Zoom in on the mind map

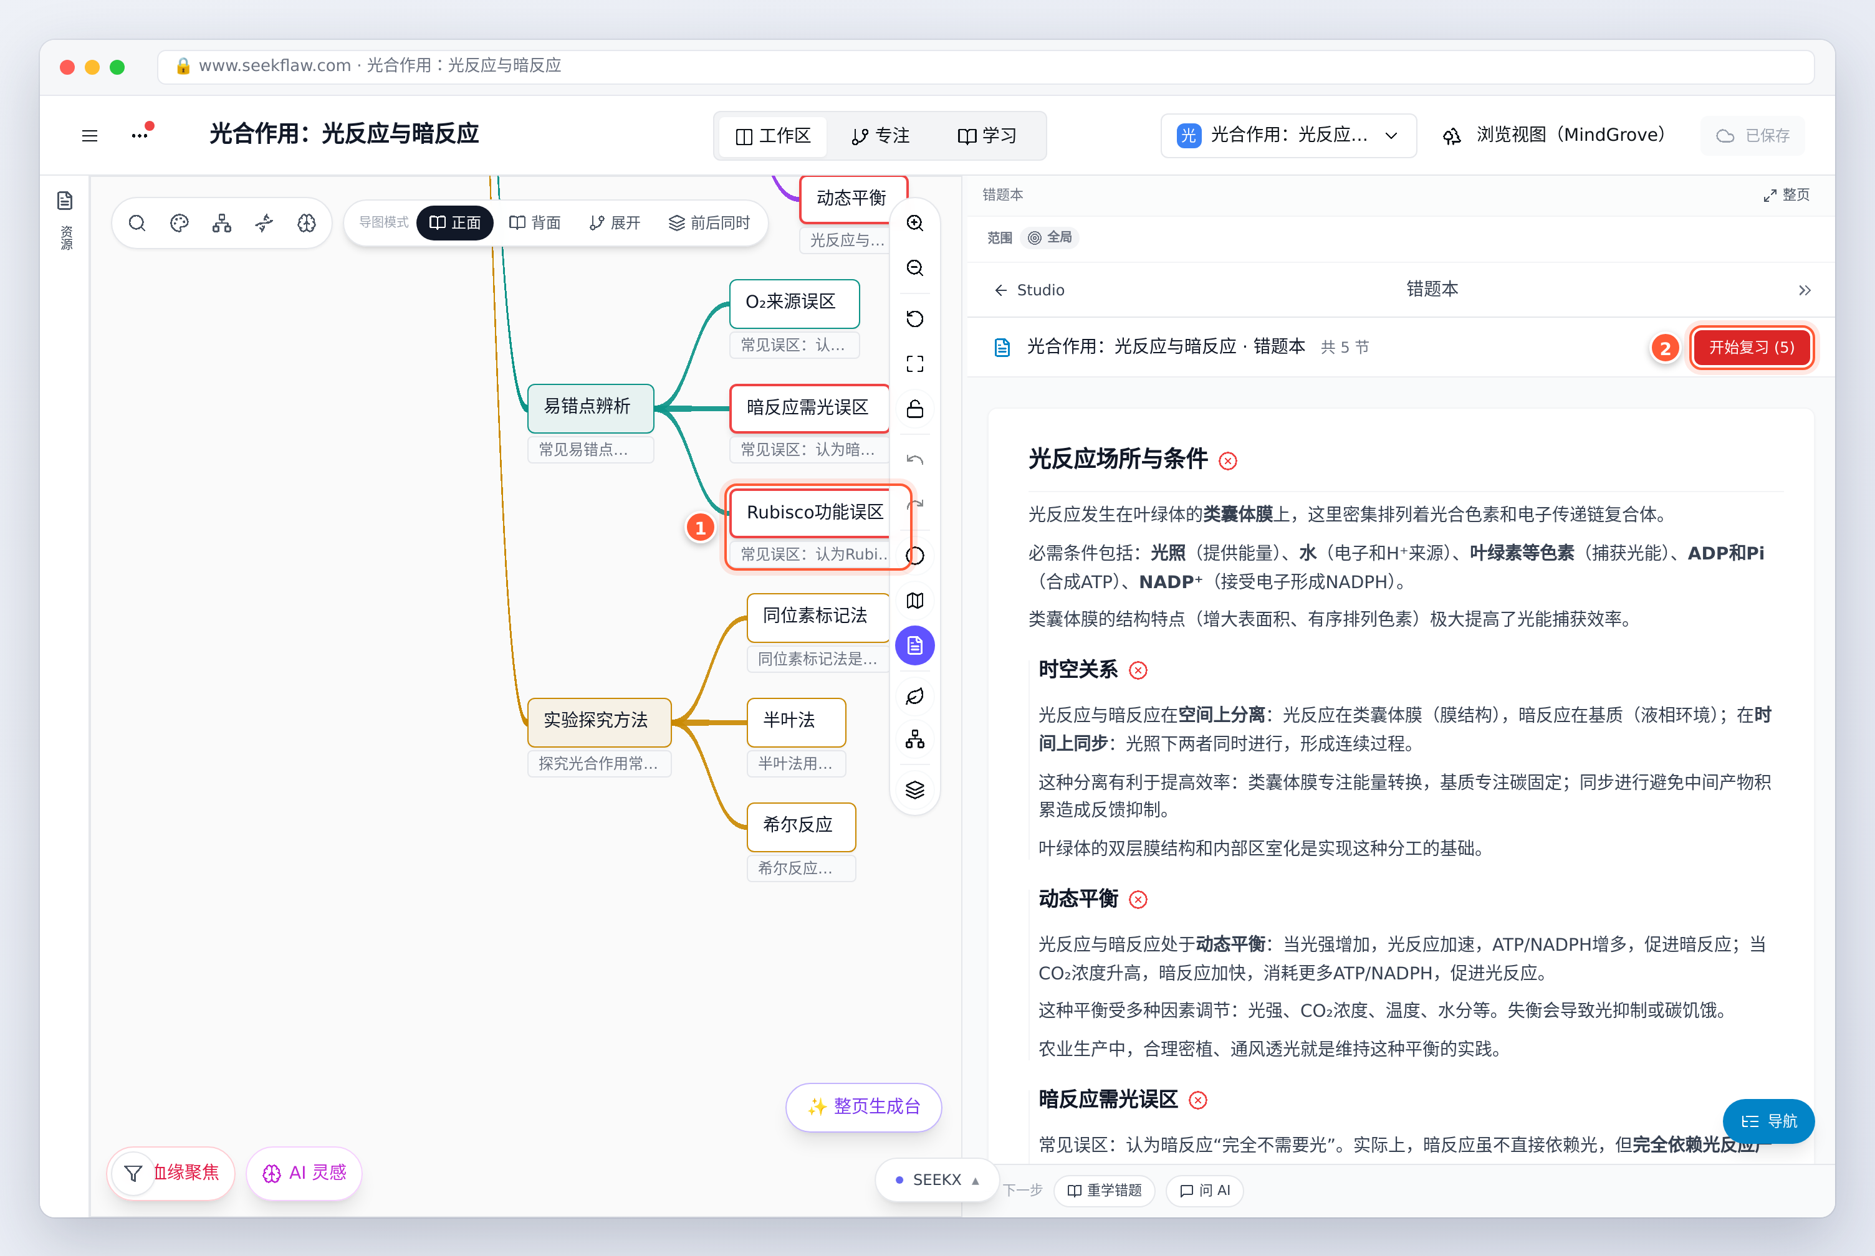[915, 222]
